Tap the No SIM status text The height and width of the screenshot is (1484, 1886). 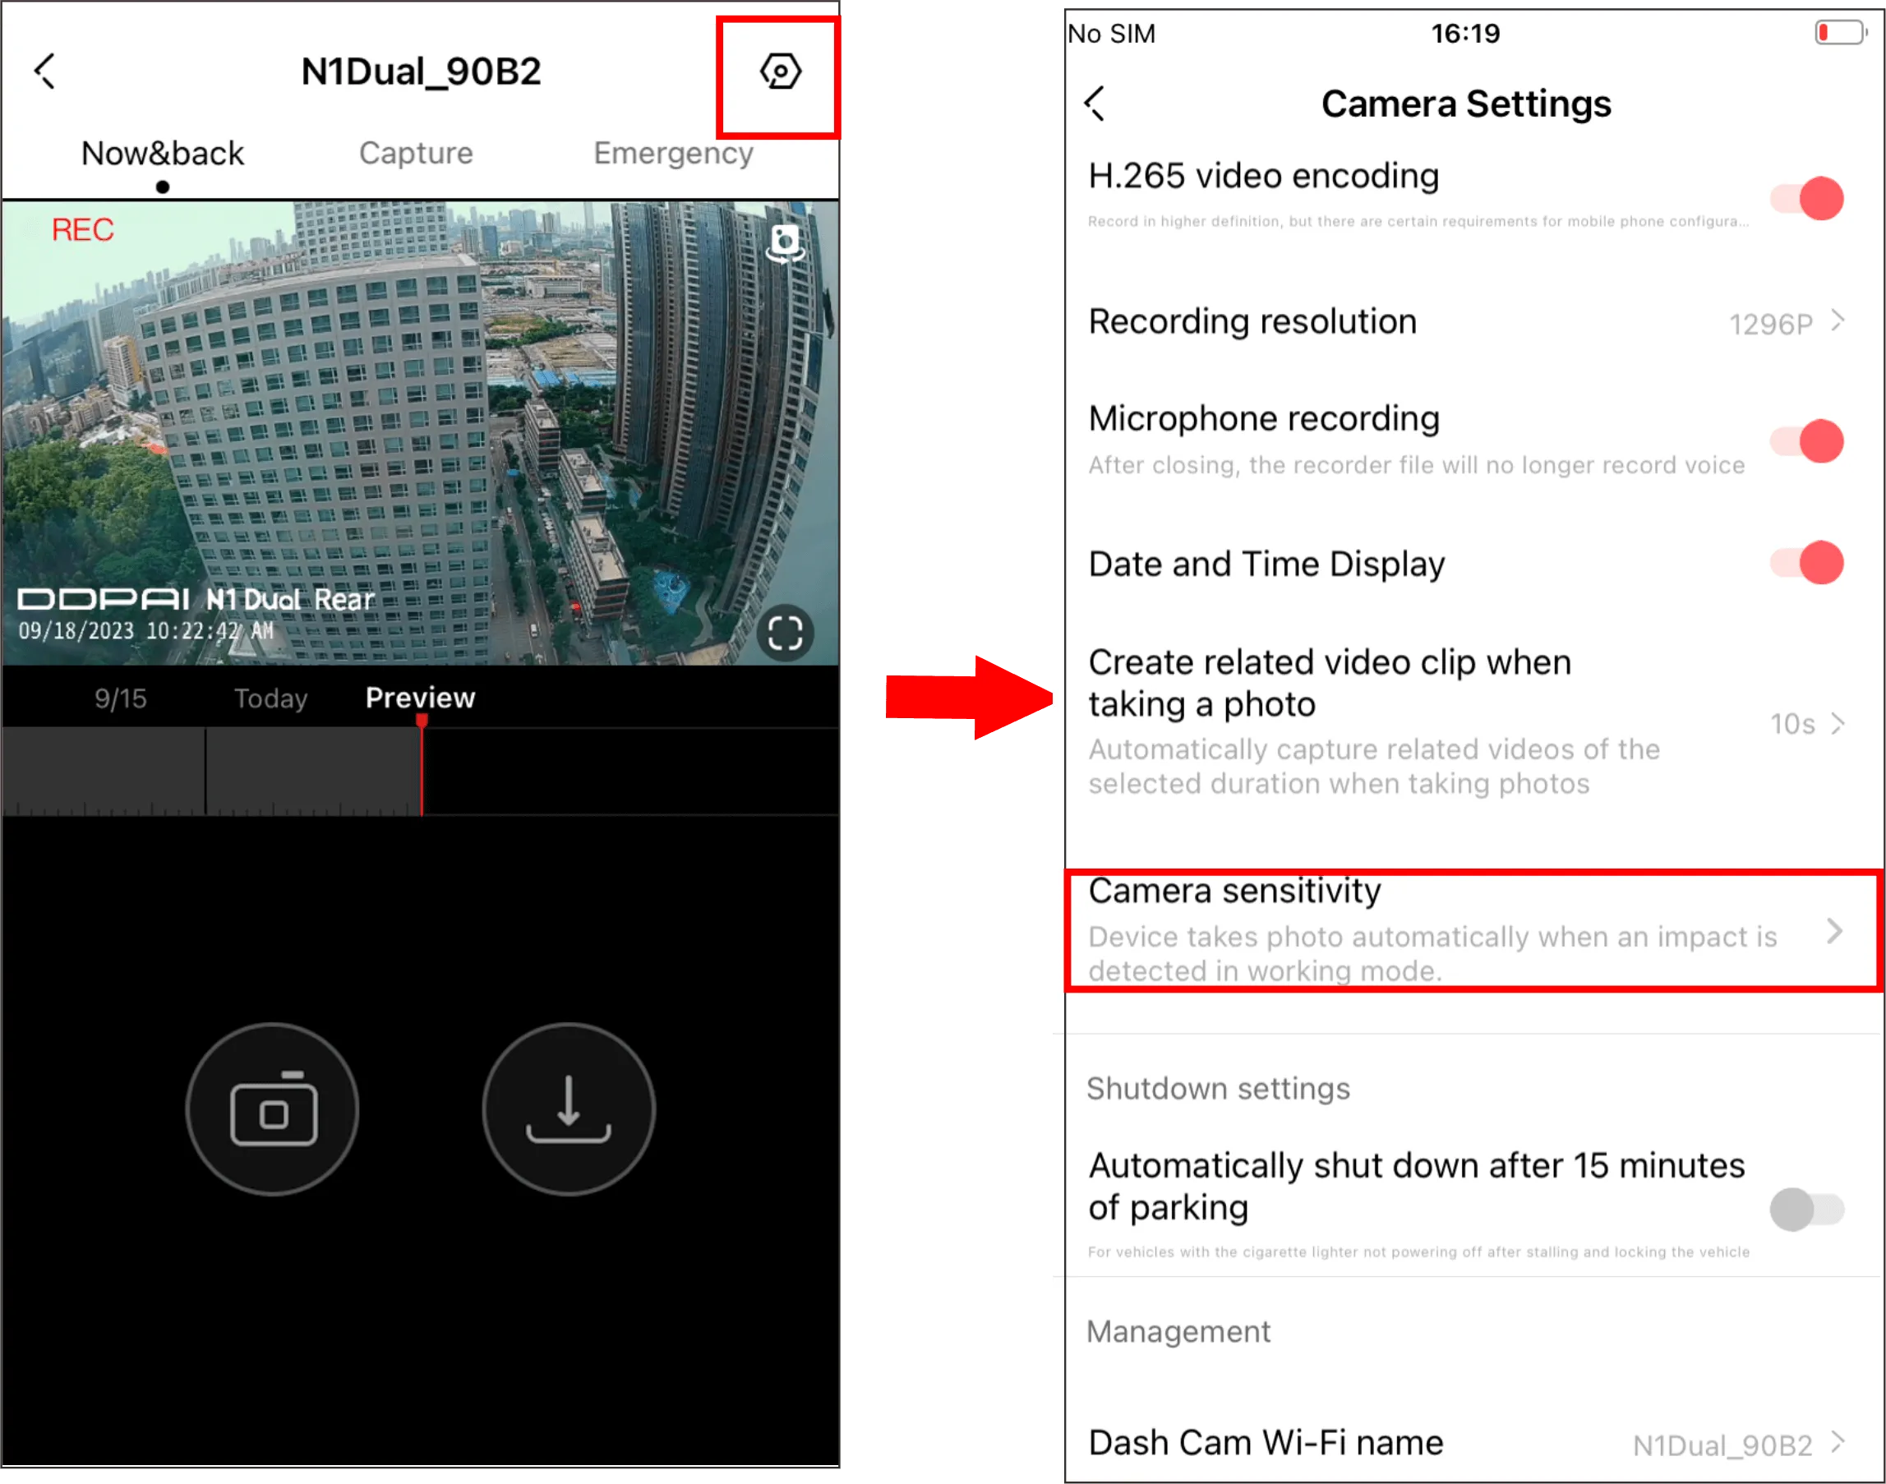coord(1111,33)
